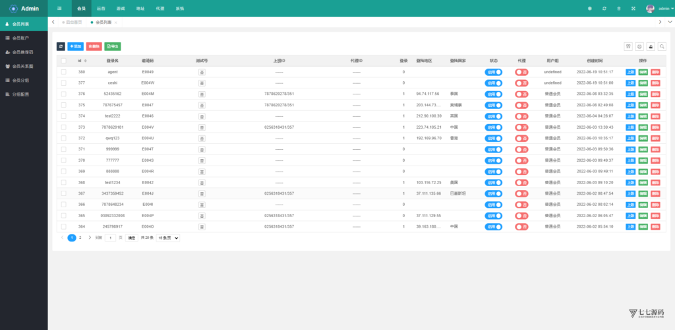Click the trash icon in the top bar

pos(618,9)
